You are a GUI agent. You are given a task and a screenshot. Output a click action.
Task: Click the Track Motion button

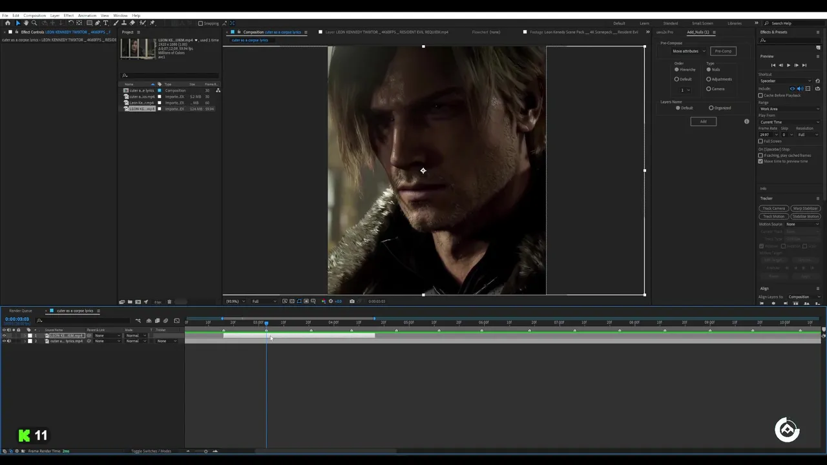(773, 216)
